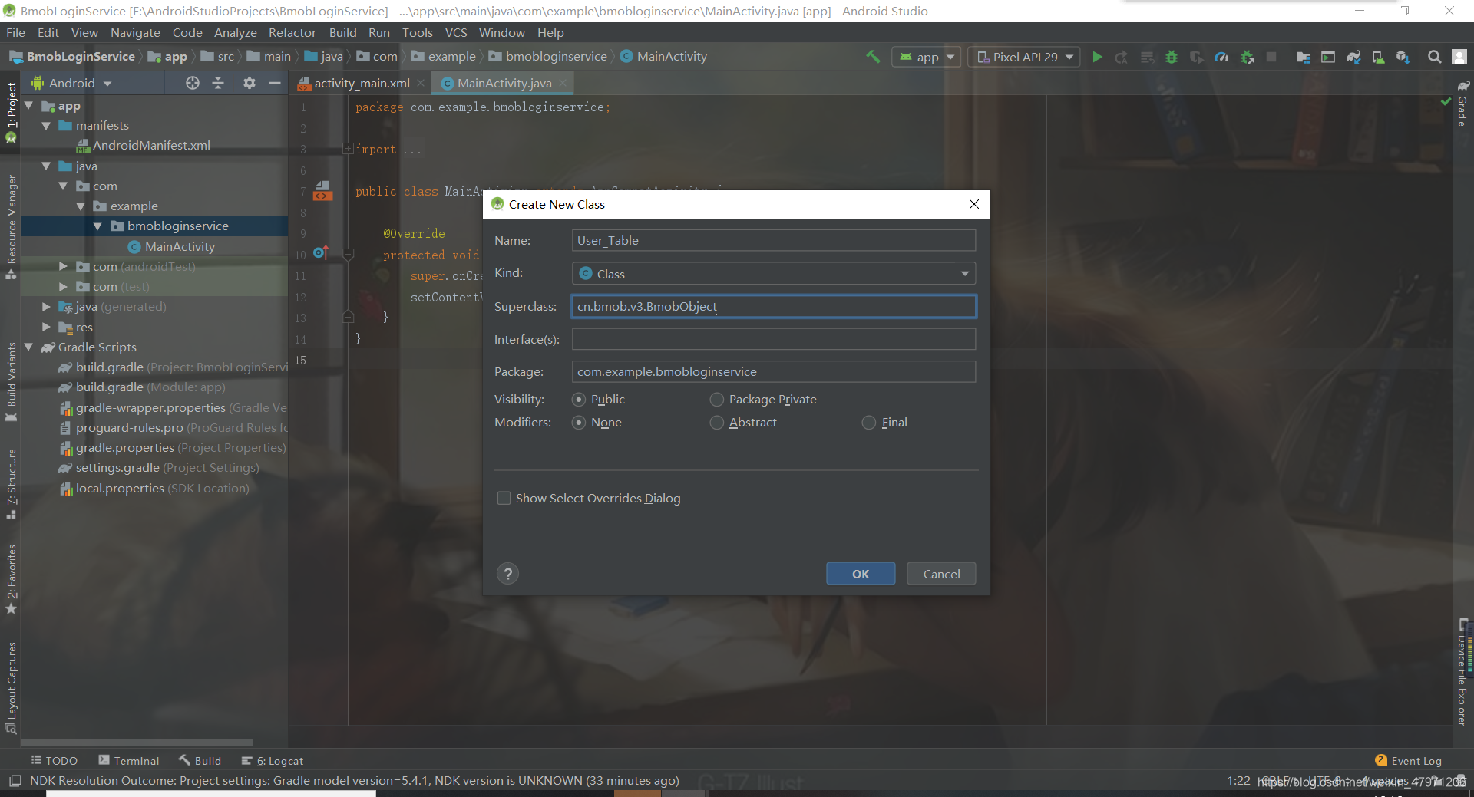This screenshot has width=1474, height=797.
Task: Switch to MainActivity.java tab
Action: (x=504, y=83)
